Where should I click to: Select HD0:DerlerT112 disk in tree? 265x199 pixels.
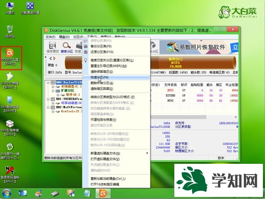[x=69, y=82]
